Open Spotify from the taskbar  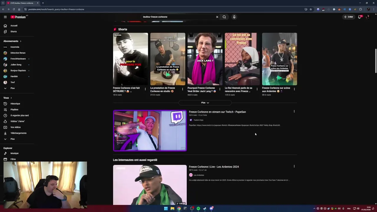coord(198,208)
